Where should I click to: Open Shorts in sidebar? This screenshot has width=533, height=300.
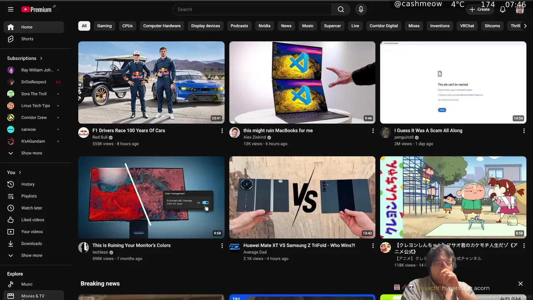(34, 39)
